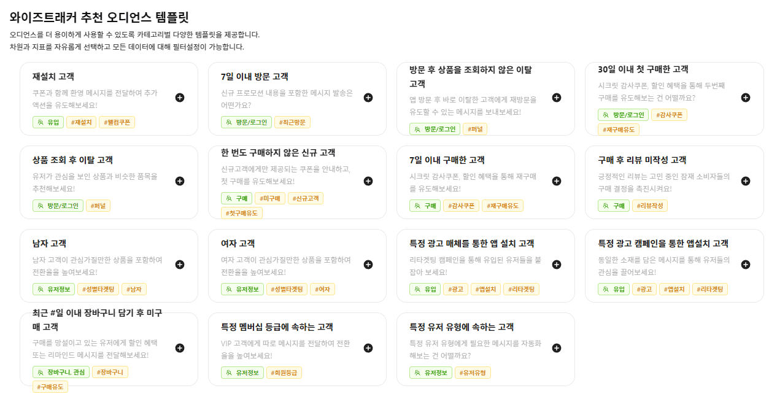Open the 7일 이내 구매한 고객 card title
Image resolution: width=769 pixels, height=399 pixels.
point(447,160)
